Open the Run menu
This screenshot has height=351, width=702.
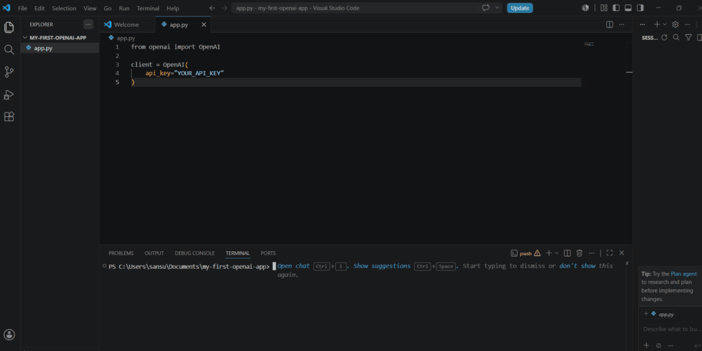point(124,8)
